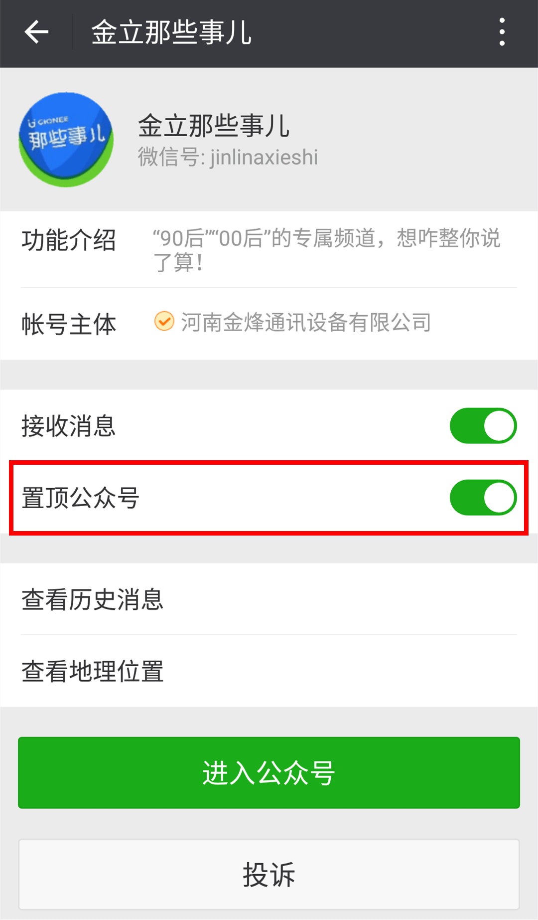The image size is (538, 920).
Task: Click the knob of 置顶公众号 switch
Action: 500,498
